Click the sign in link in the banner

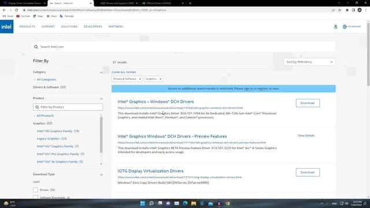pyautogui.click(x=248, y=88)
